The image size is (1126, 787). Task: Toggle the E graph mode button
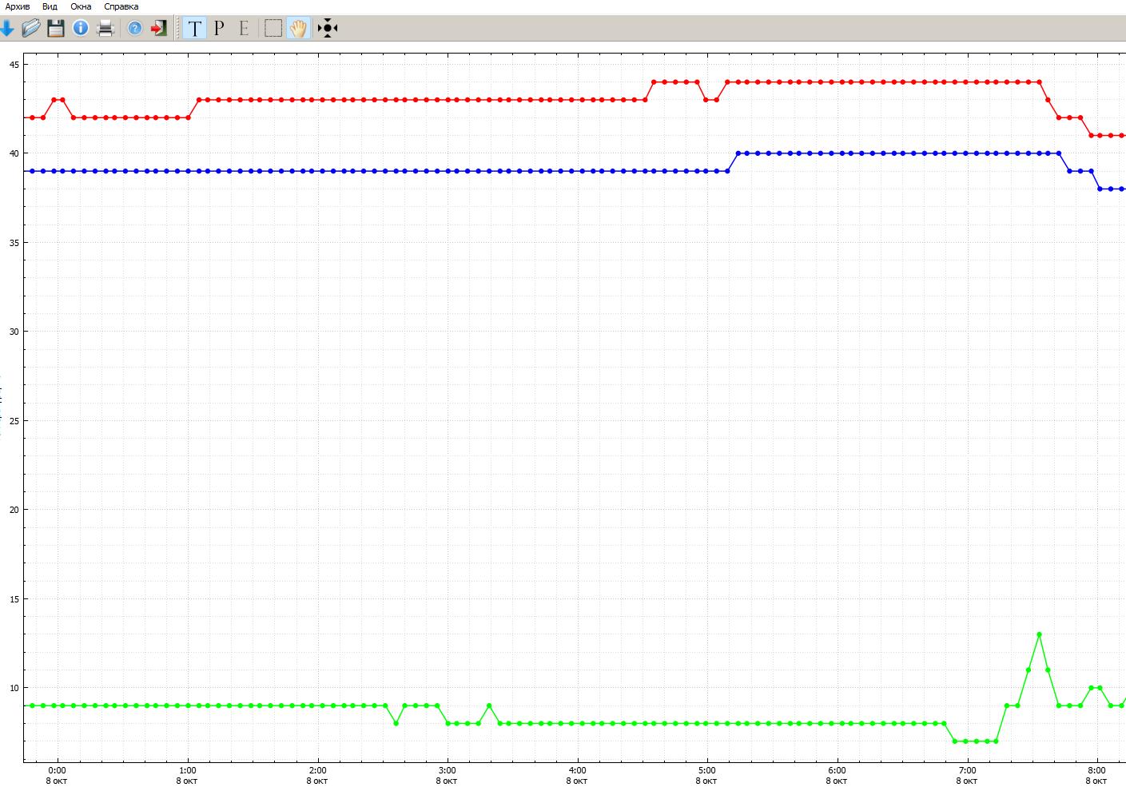(x=244, y=29)
